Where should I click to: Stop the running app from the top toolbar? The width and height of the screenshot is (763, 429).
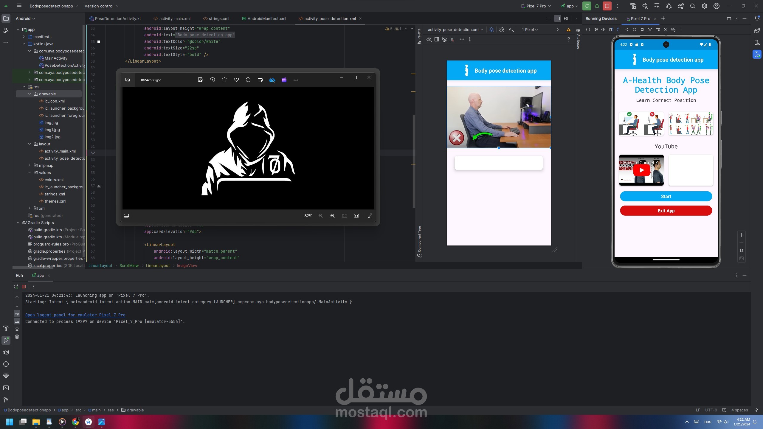pos(607,6)
